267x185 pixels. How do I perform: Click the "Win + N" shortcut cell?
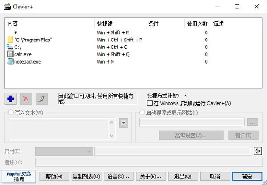pyautogui.click(x=105, y=62)
